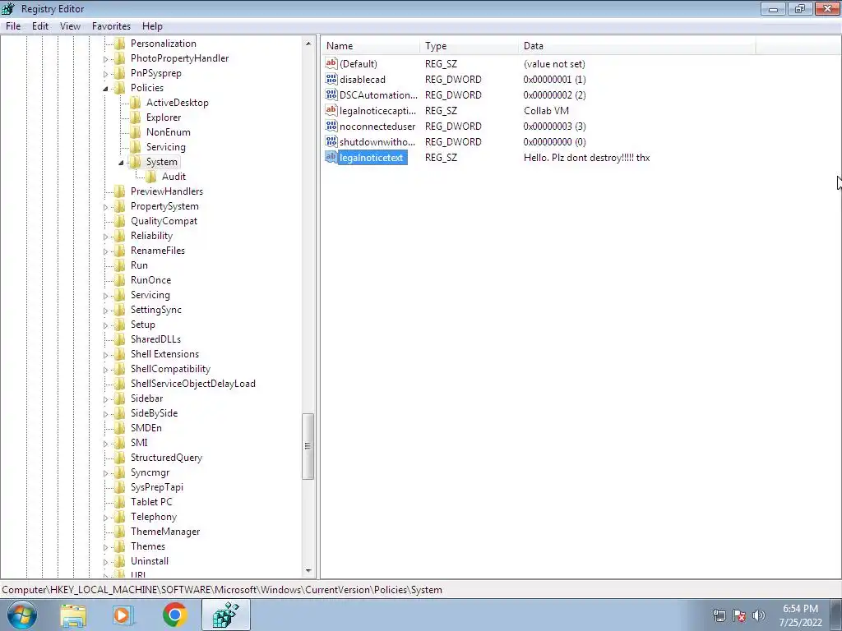Select the ActiveDesktop folder icon

(x=136, y=103)
